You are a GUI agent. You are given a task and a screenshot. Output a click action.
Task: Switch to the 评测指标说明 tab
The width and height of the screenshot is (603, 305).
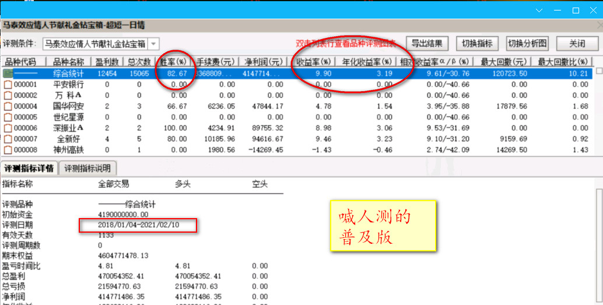point(87,168)
